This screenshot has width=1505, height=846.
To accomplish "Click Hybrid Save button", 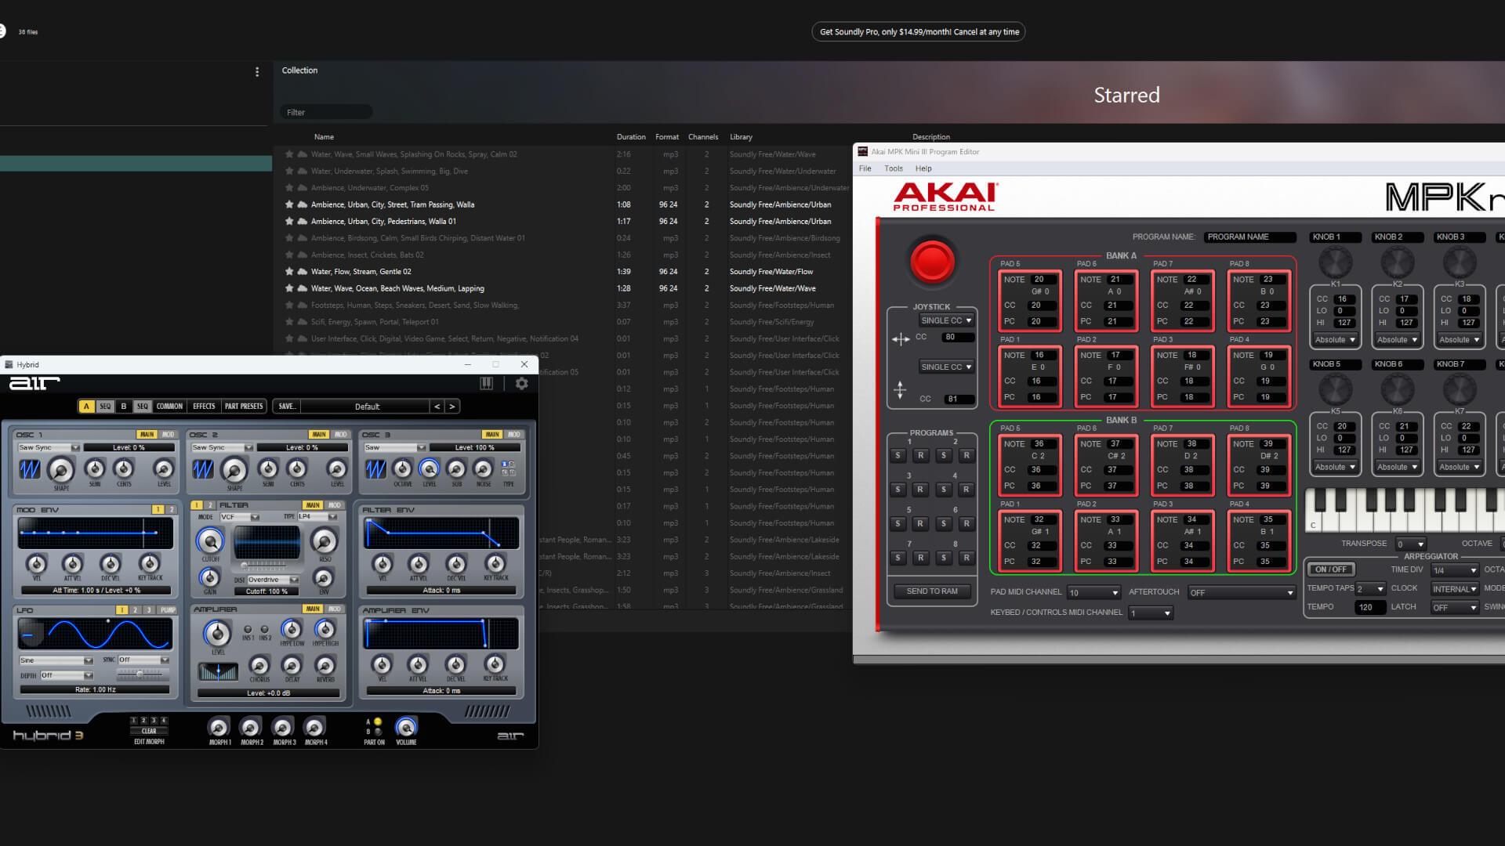I will point(286,407).
